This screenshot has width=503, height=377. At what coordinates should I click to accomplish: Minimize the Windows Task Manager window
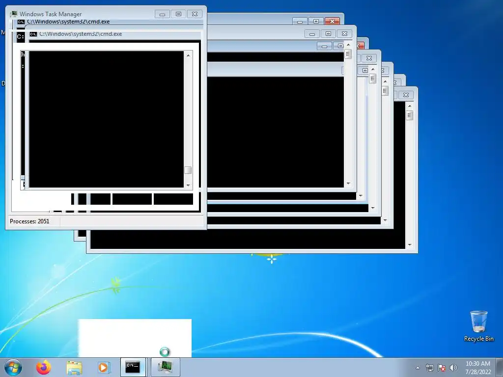point(162,14)
